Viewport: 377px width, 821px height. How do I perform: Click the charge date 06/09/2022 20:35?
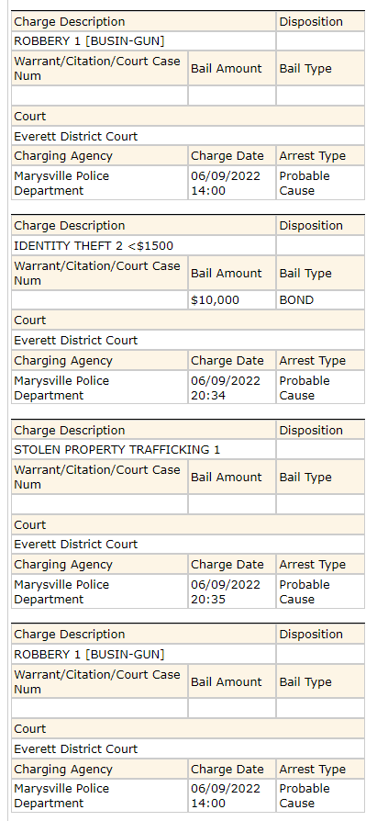(x=226, y=591)
